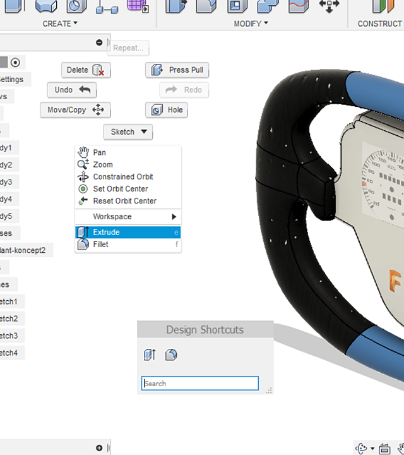Click the Undo button
The width and height of the screenshot is (404, 455).
72,90
